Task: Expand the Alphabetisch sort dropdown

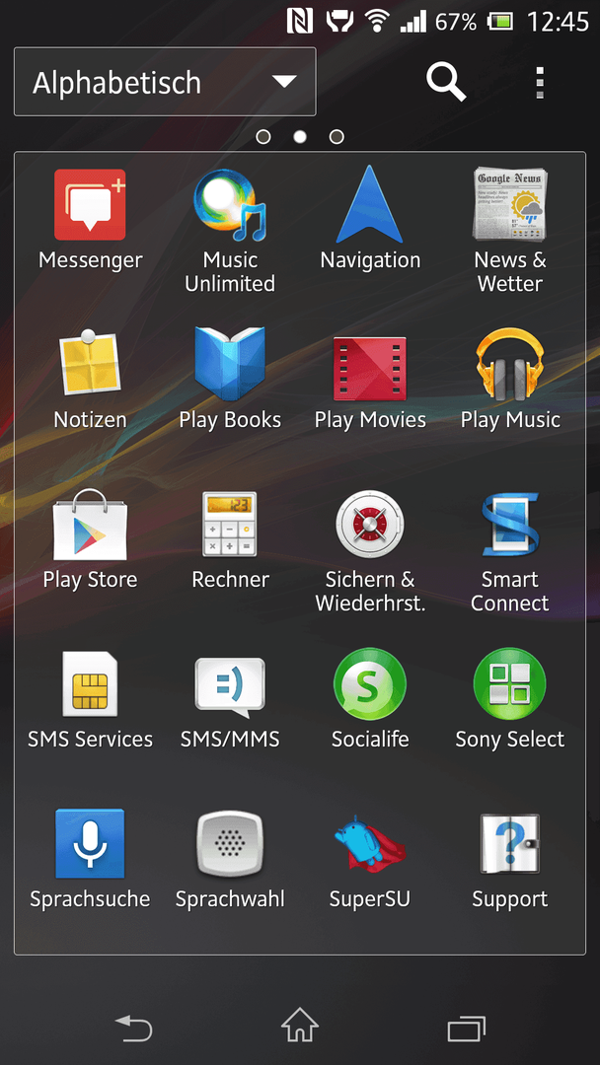Action: [x=165, y=82]
